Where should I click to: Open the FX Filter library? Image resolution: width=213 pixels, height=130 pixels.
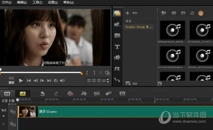pyautogui.click(x=117, y=69)
